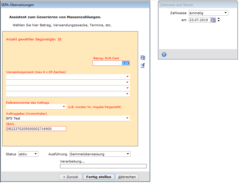Screen dimensions: 239x183
Task: Click the notepad with pencil icon
Action: [x=142, y=66]
